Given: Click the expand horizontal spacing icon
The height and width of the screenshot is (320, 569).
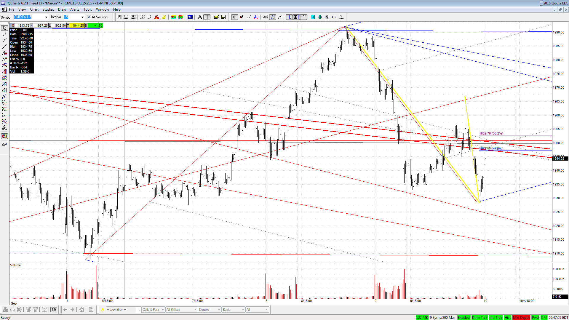Looking at the screenshot, I should click(313, 17).
